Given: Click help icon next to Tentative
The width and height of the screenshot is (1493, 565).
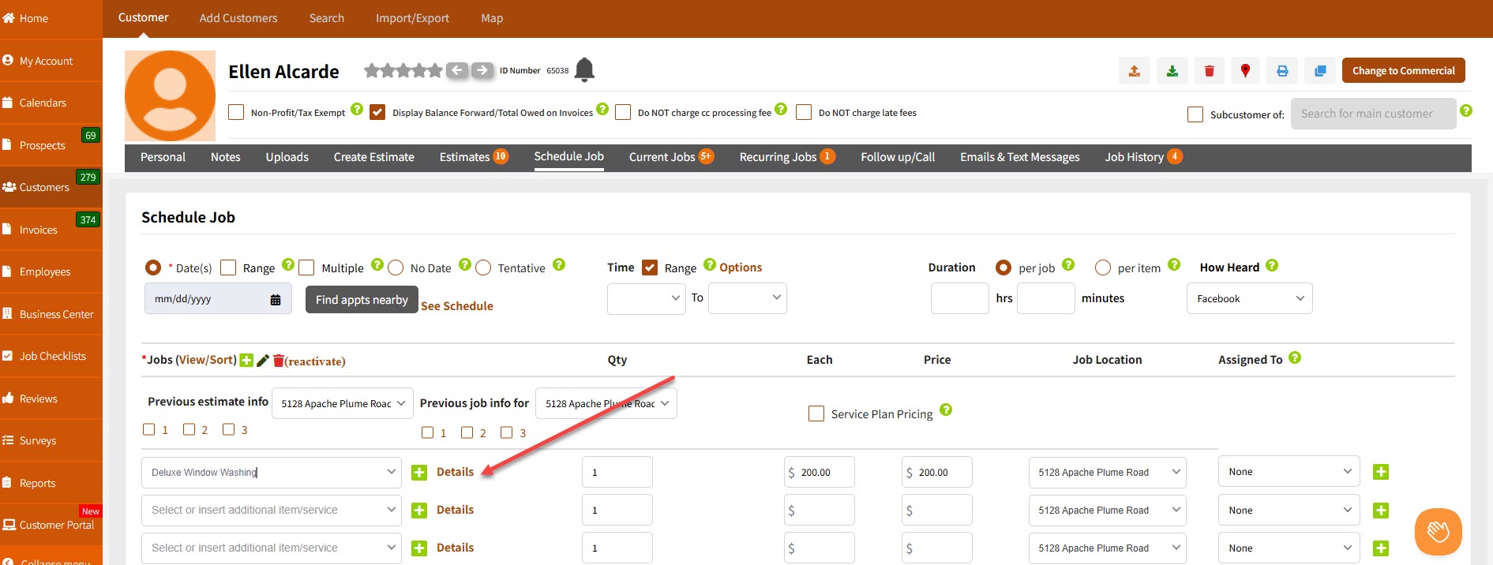Looking at the screenshot, I should tap(559, 264).
